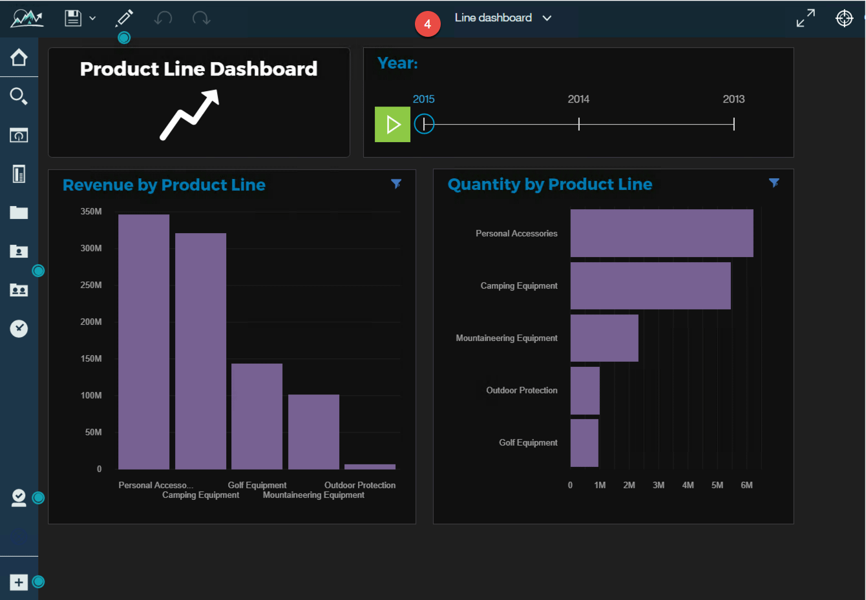Toggle filters on Quantity by Product Line chart
This screenshot has width=866, height=600.
pos(775,183)
